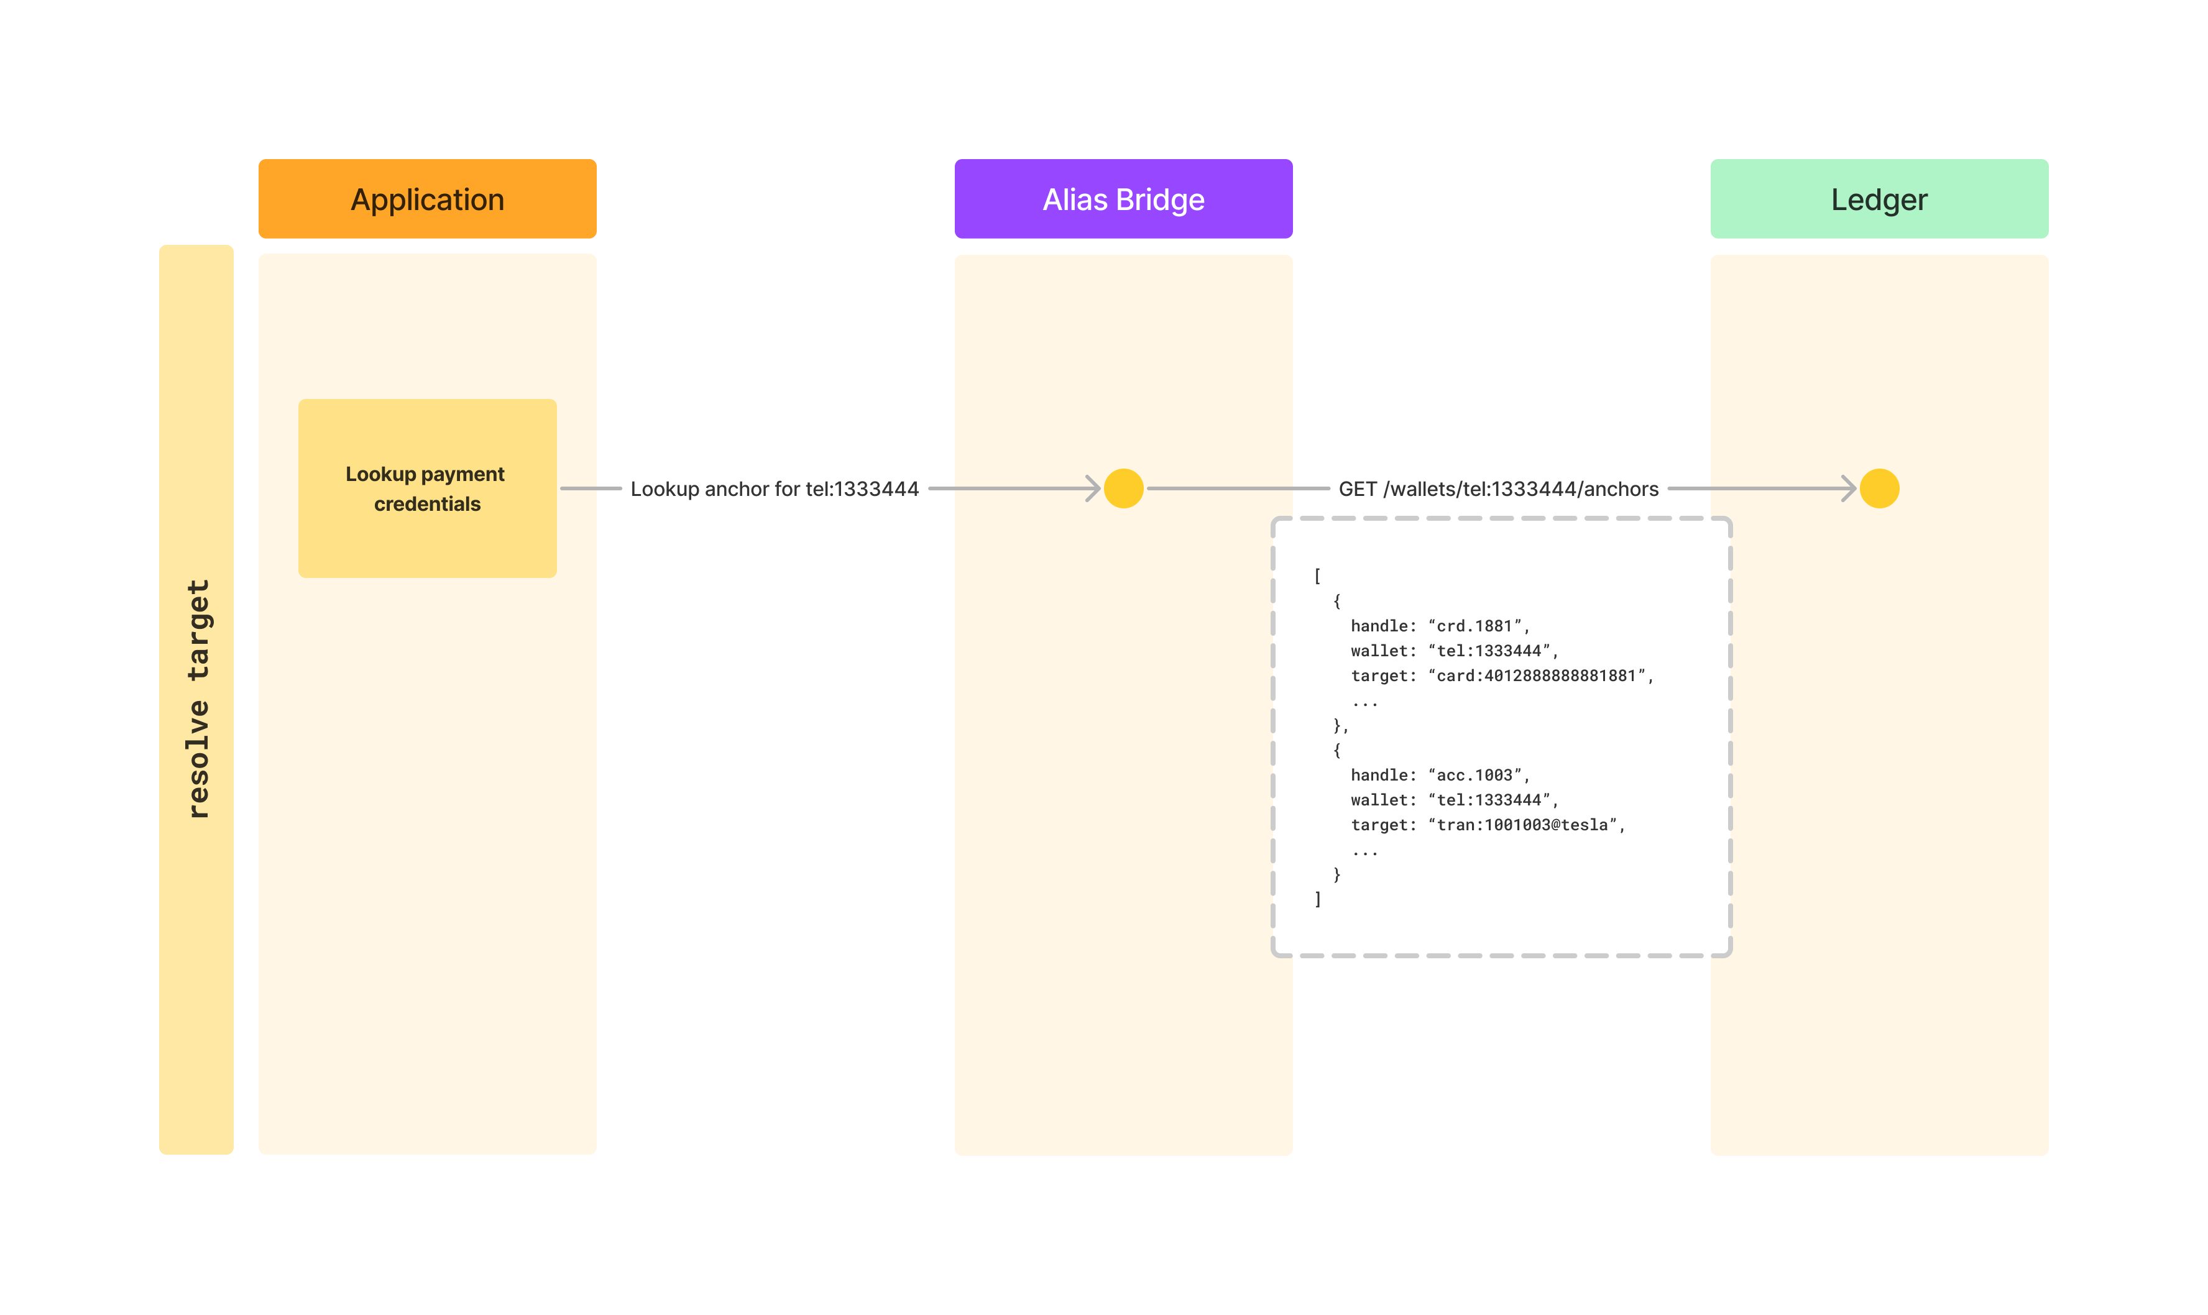The height and width of the screenshot is (1315, 2208).
Task: Click the 'GET /wallets/tel:1333444/anchors' label
Action: coord(1498,489)
